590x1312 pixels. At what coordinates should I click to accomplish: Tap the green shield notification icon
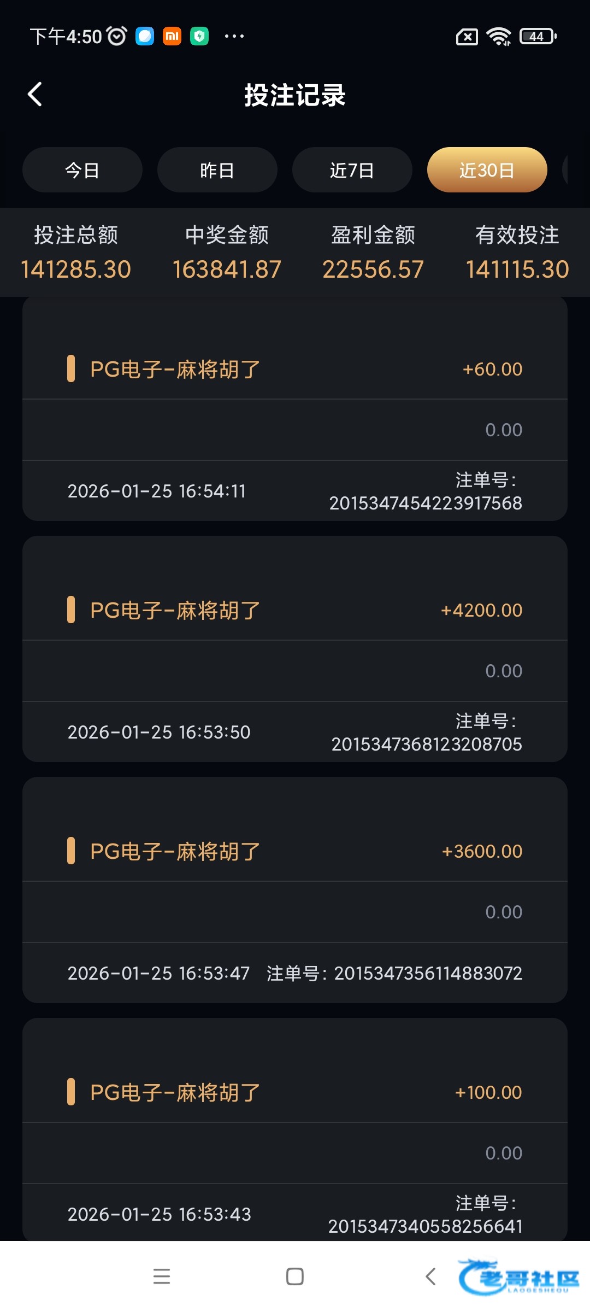point(199,36)
